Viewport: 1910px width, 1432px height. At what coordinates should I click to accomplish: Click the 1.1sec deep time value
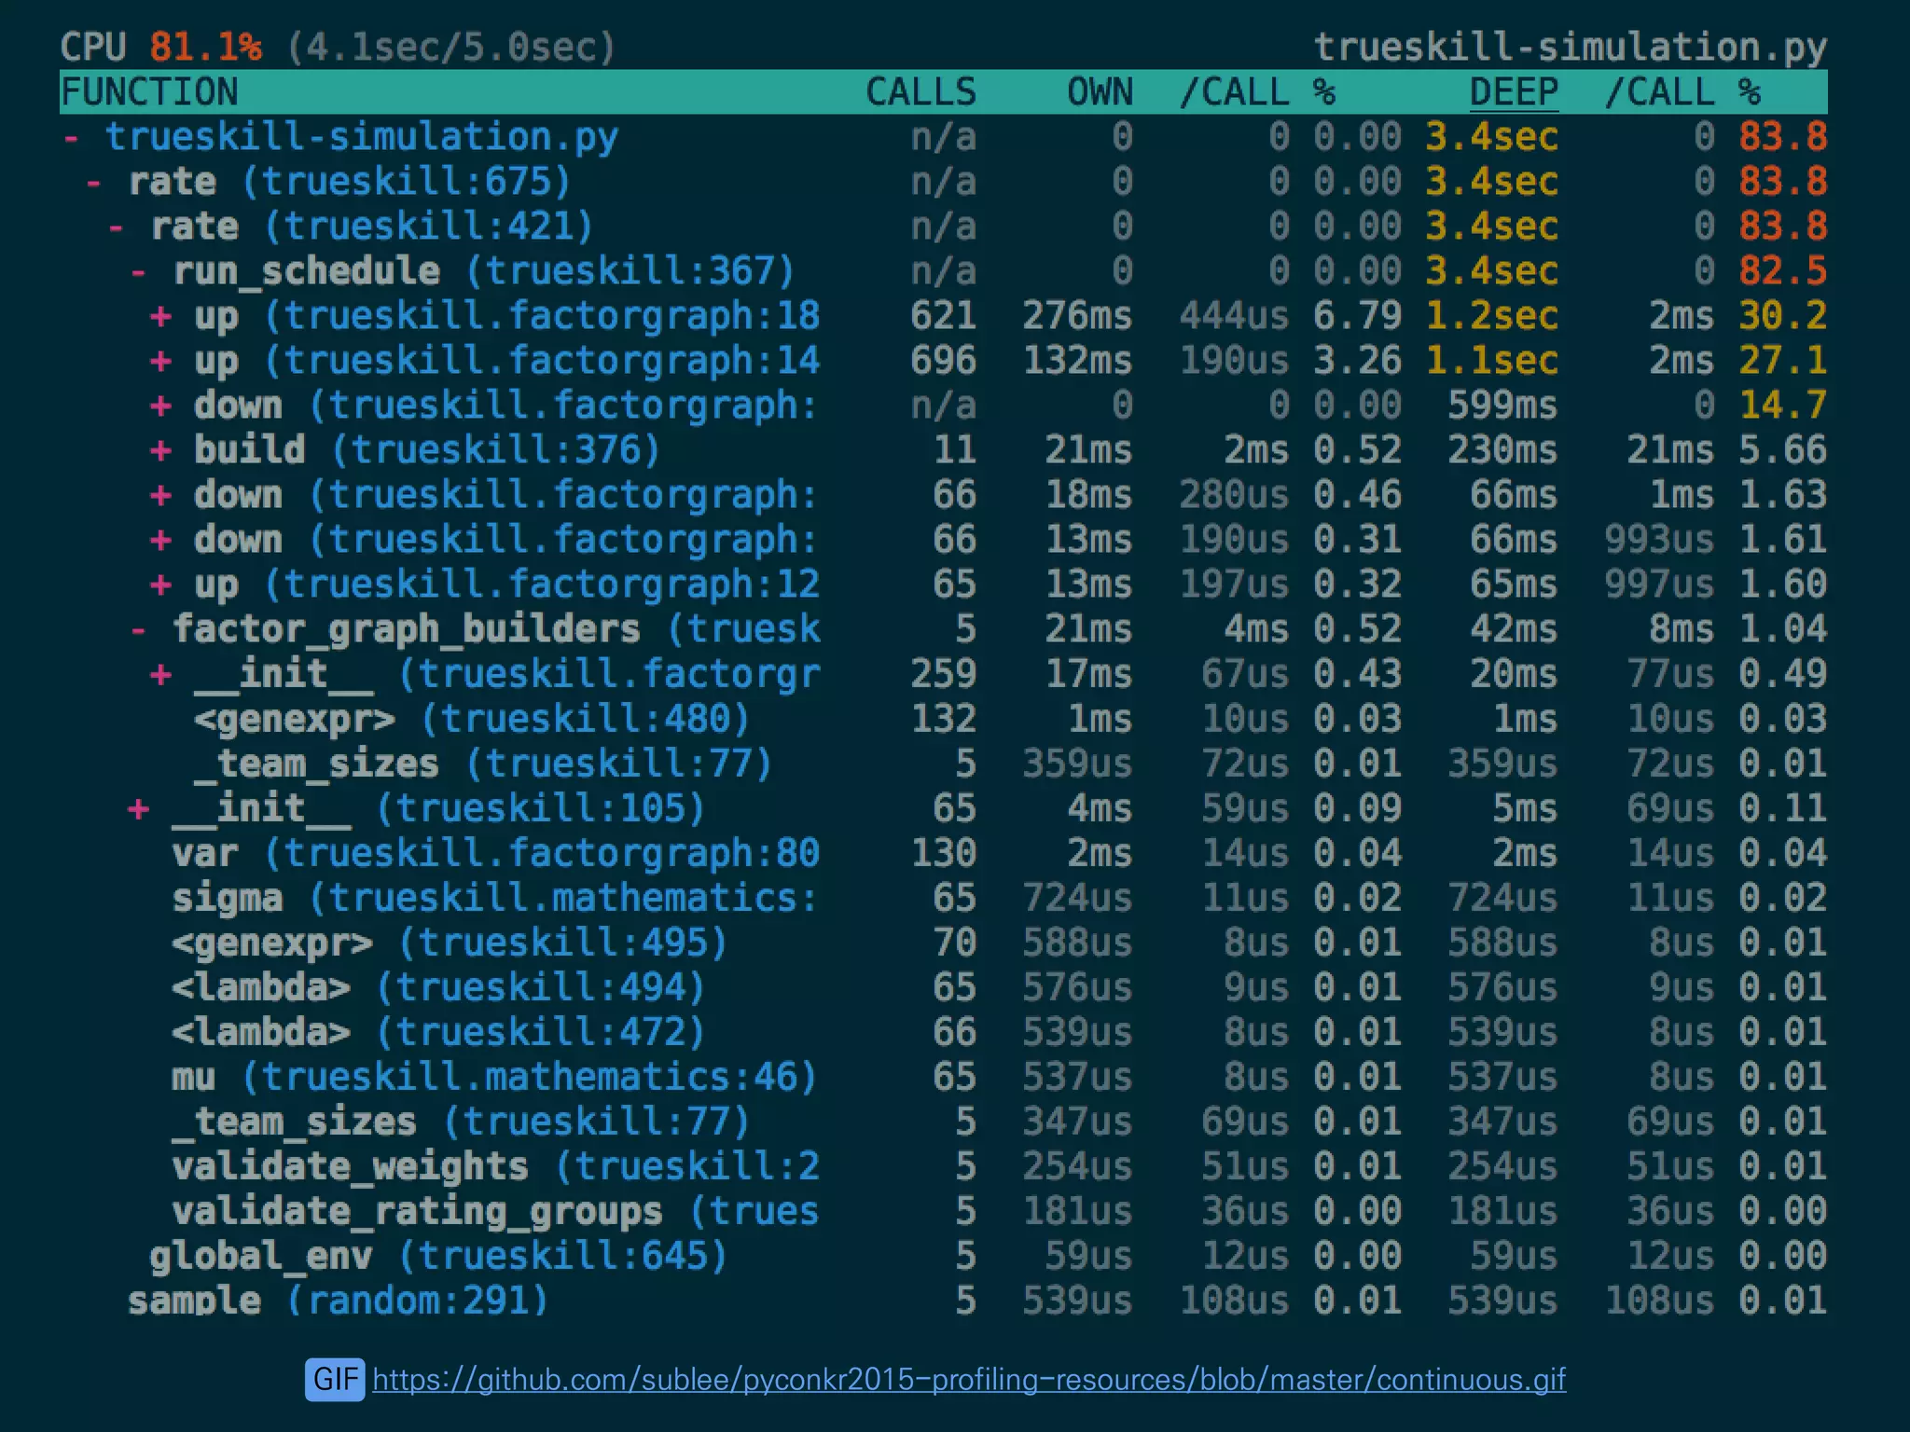click(1492, 362)
